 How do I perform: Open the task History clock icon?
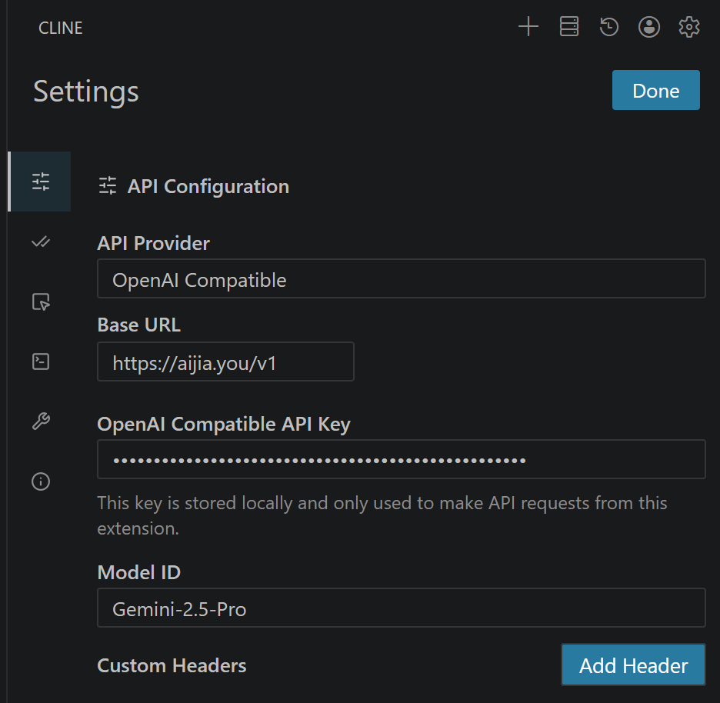(609, 28)
